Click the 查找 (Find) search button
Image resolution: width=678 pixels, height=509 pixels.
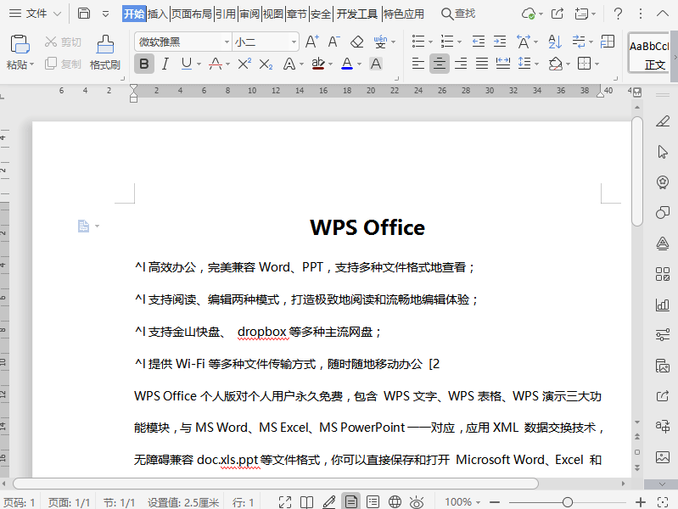458,14
